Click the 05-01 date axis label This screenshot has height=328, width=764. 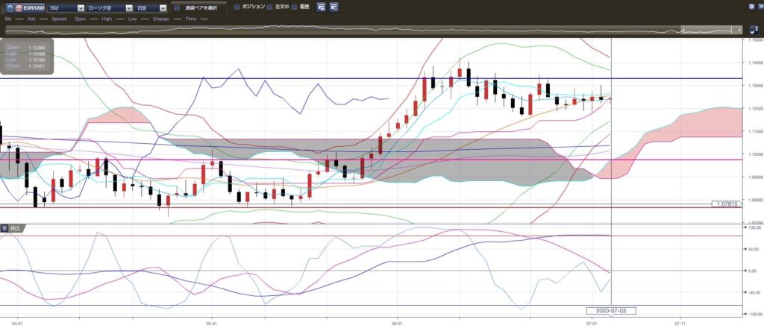(x=210, y=323)
